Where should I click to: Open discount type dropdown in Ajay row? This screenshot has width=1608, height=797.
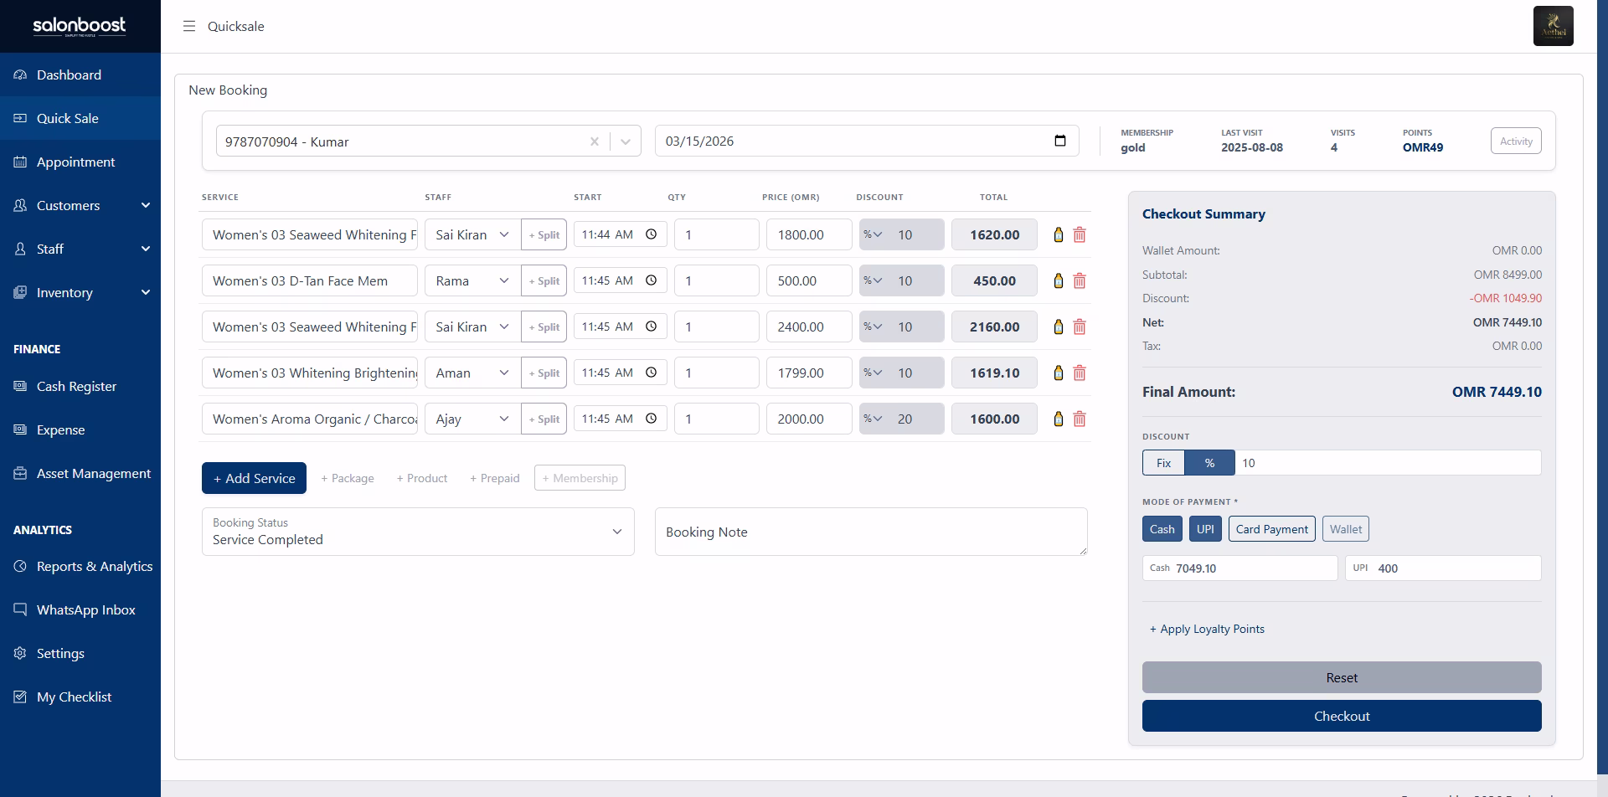[x=874, y=419]
